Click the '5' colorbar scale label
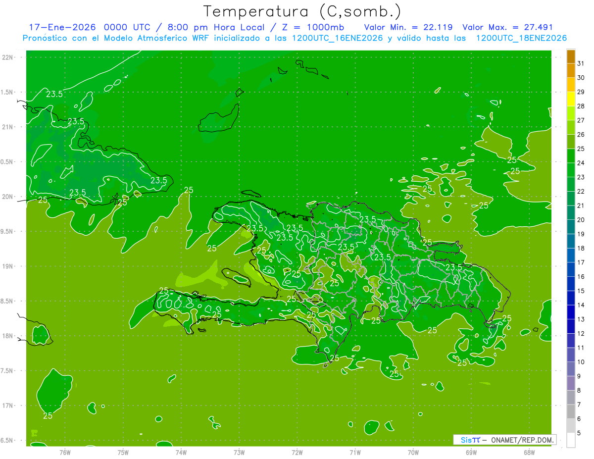The height and width of the screenshot is (459, 594). tap(580, 433)
